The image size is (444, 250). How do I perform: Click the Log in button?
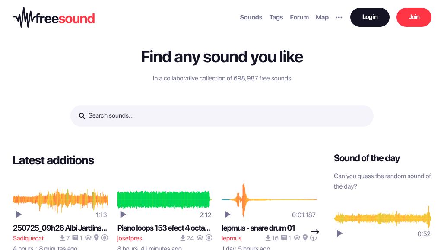coord(370,17)
